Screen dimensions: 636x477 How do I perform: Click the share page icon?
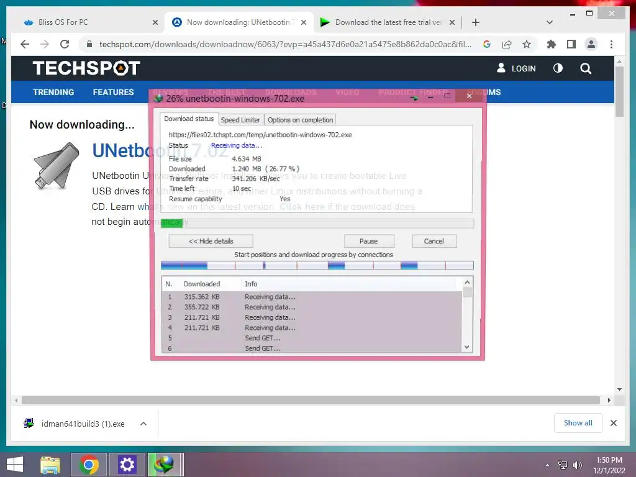tap(507, 44)
